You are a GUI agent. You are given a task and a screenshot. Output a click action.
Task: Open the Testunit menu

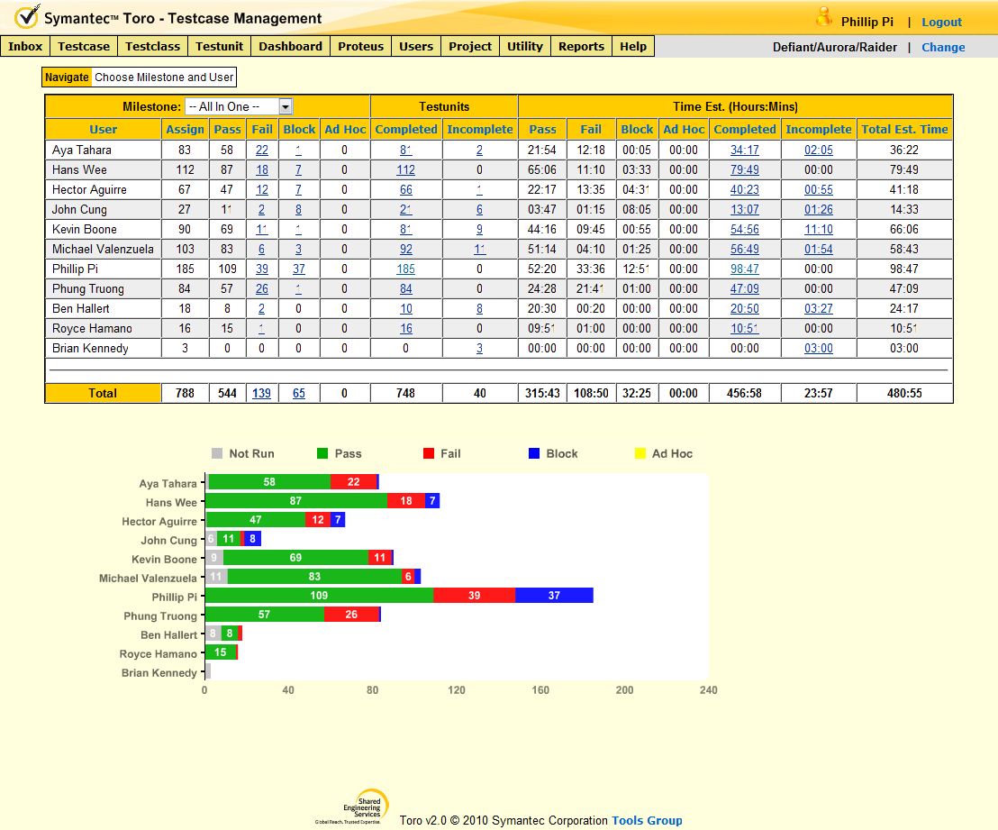click(219, 47)
